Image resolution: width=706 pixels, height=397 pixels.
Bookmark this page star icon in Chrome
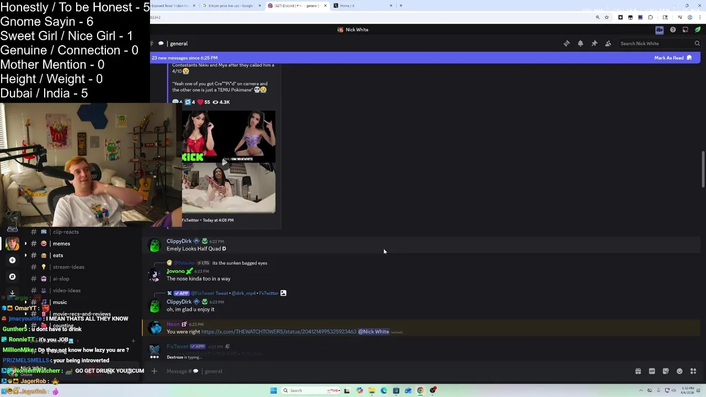coord(607,18)
